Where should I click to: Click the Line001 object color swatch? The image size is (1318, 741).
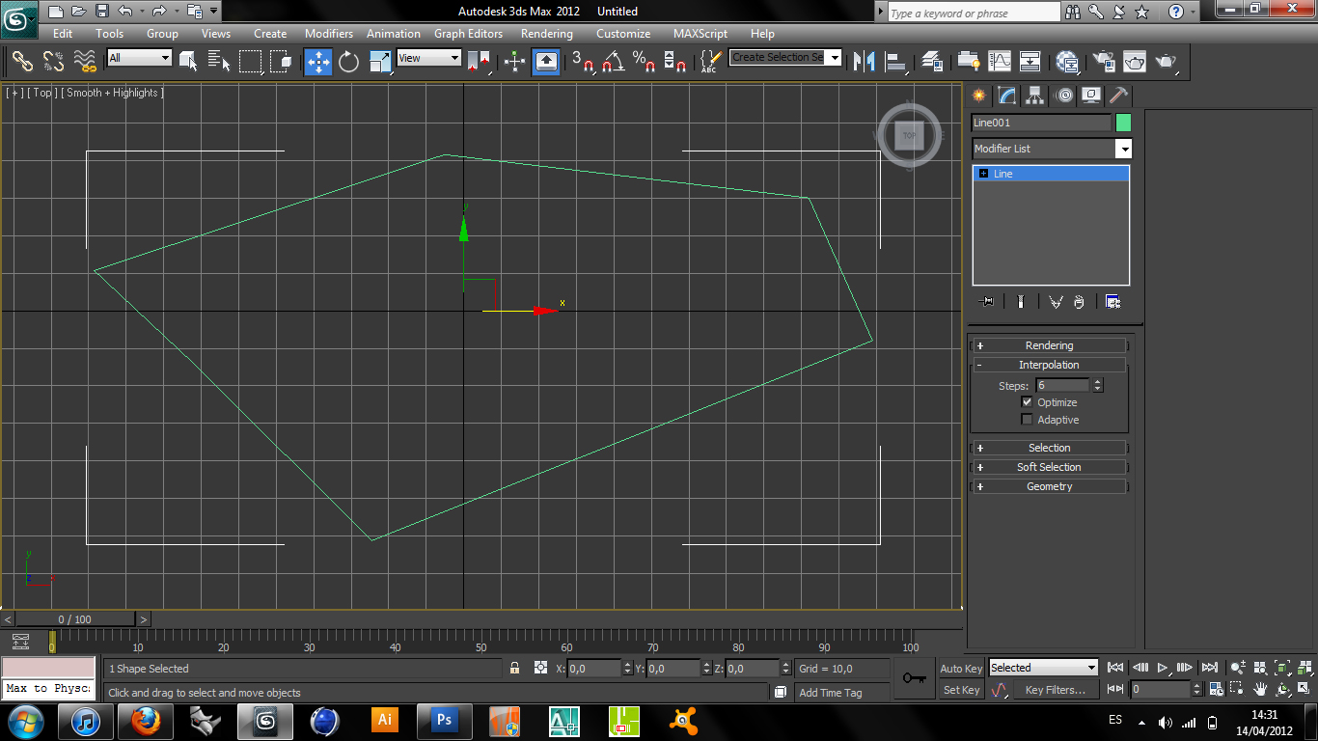1123,123
